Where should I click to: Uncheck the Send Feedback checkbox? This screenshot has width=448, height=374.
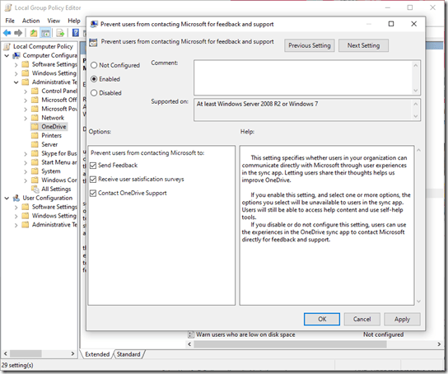pyautogui.click(x=93, y=166)
